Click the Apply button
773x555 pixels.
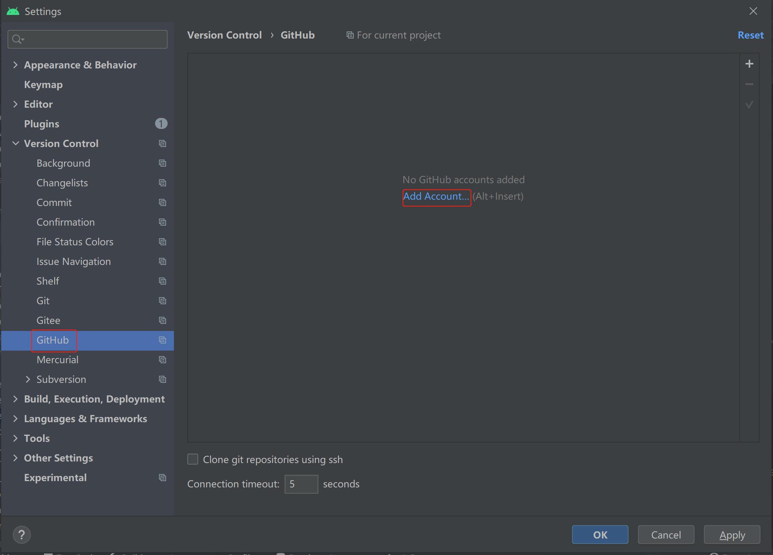(732, 535)
